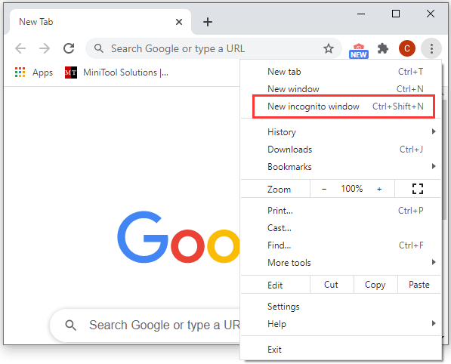Expand the More tools submenu
This screenshot has width=451, height=364.
[341, 263]
